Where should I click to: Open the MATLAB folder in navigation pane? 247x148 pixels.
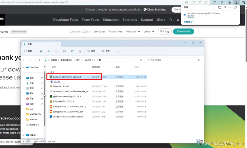(32, 120)
